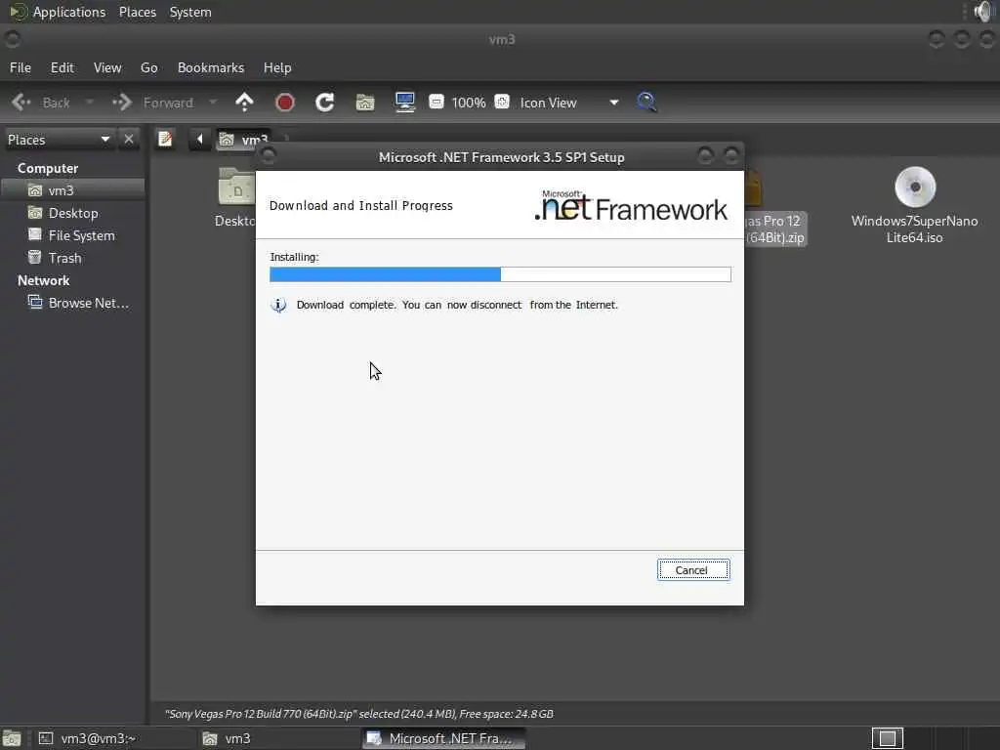Open the Go menu
This screenshot has height=750, width=1000.
coord(149,67)
